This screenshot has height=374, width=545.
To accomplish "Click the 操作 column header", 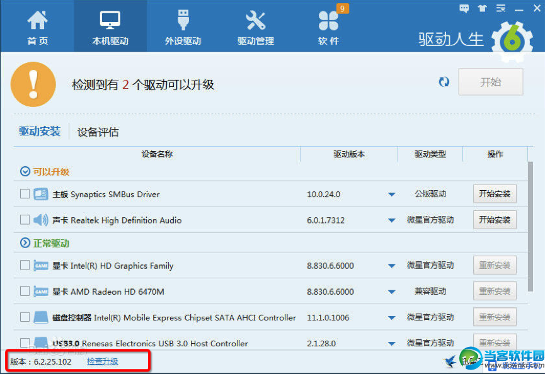I will 495,154.
